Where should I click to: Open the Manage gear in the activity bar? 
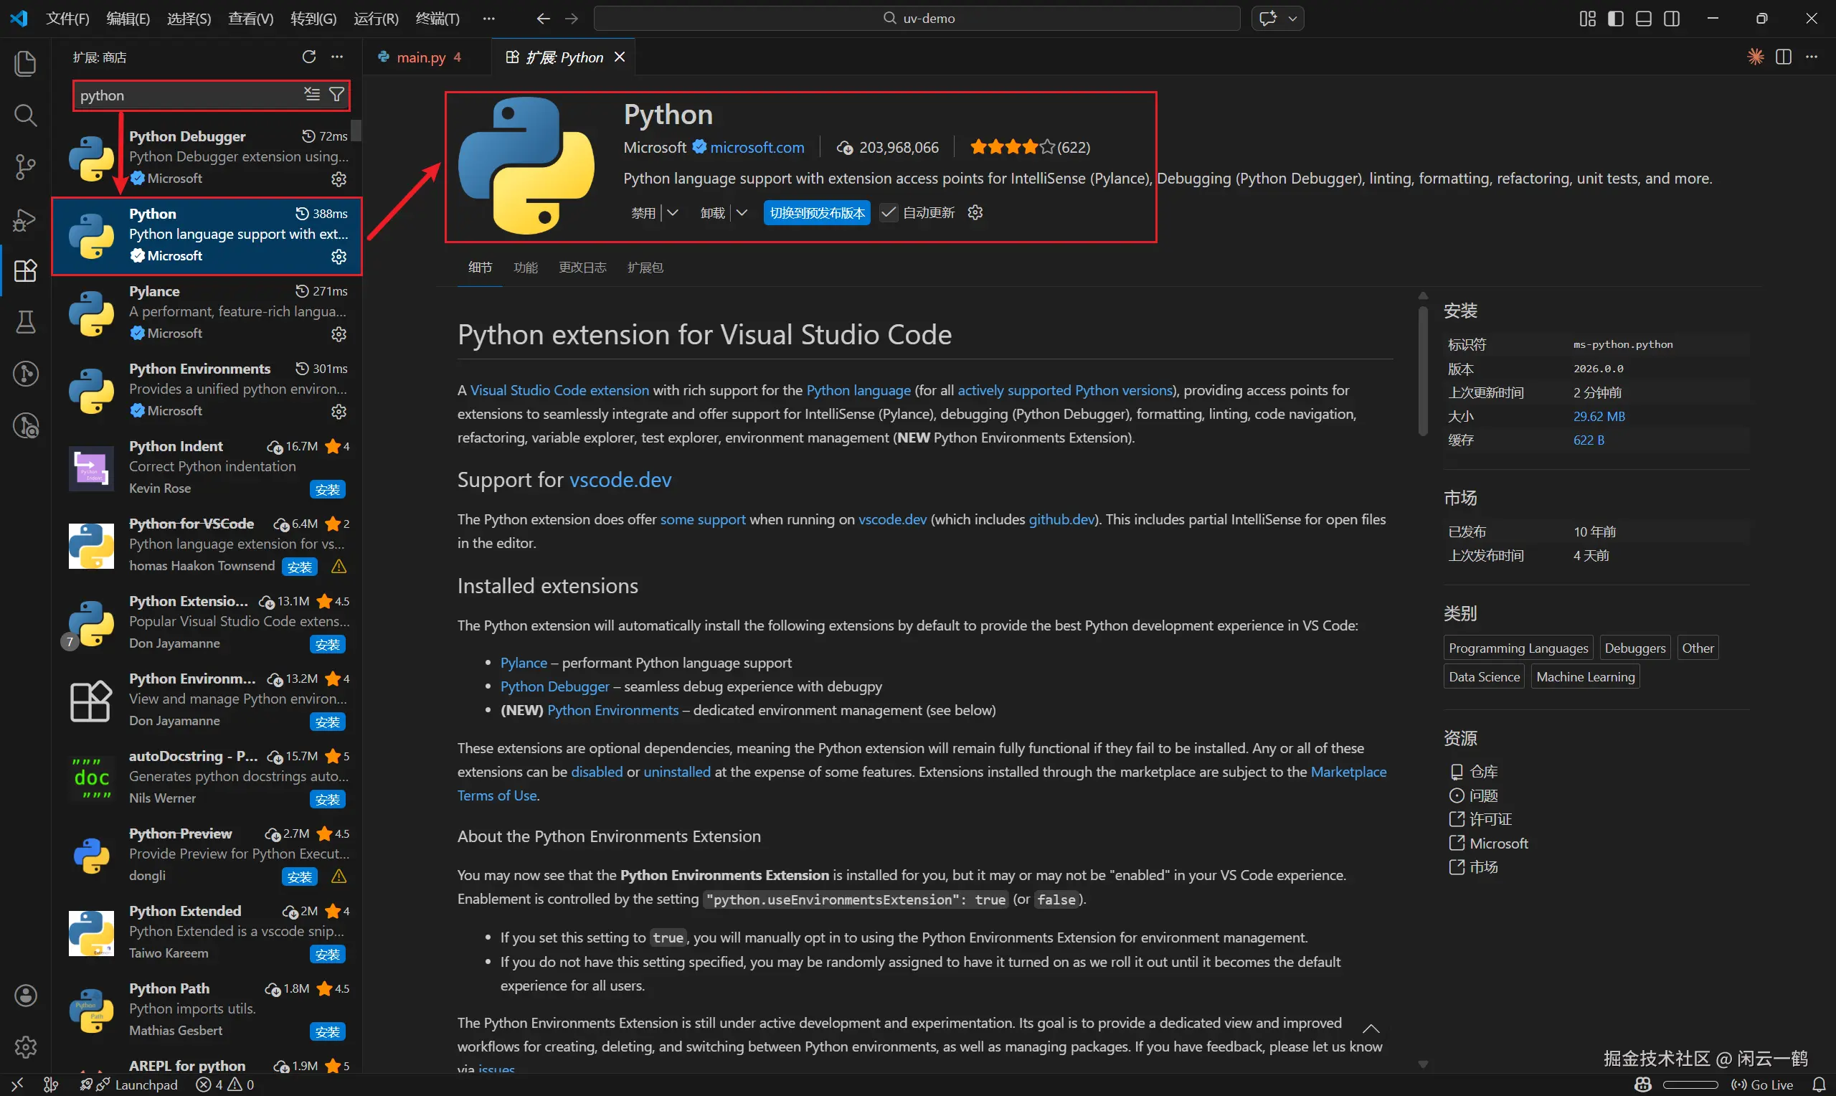tap(25, 1047)
